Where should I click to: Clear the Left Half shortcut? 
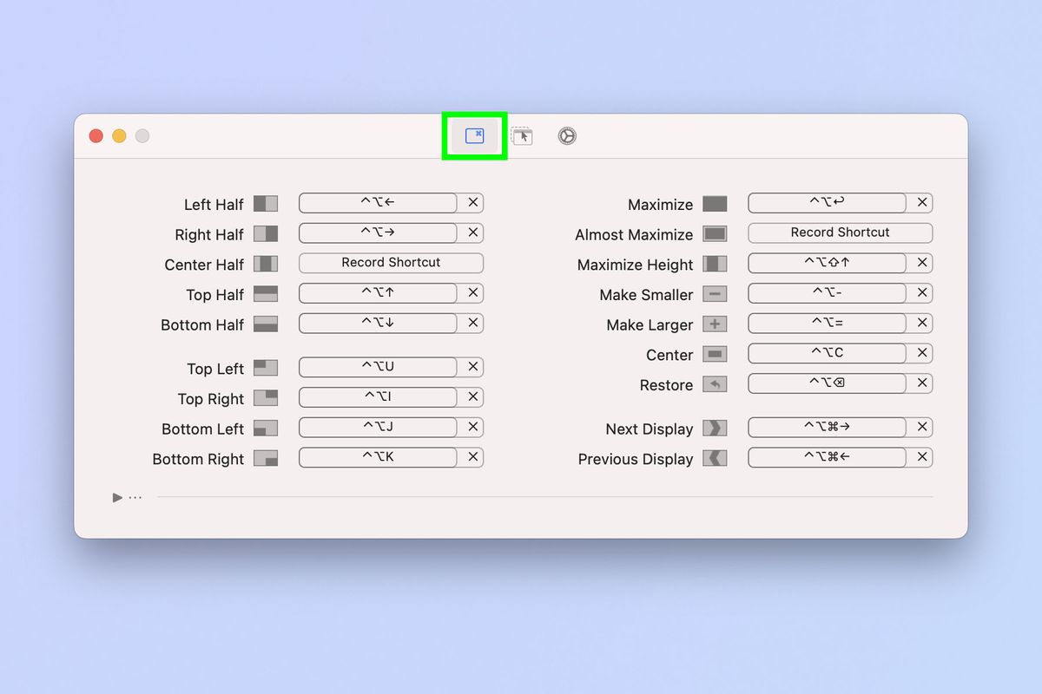click(x=472, y=202)
